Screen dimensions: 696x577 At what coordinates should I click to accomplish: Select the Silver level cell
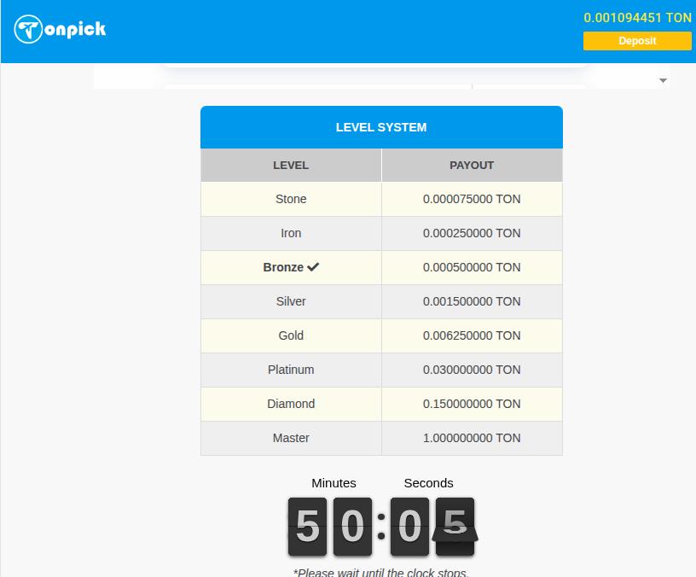click(x=291, y=301)
